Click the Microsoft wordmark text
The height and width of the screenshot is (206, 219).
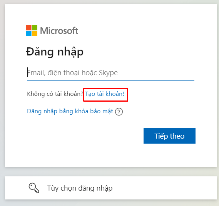click(x=59, y=30)
